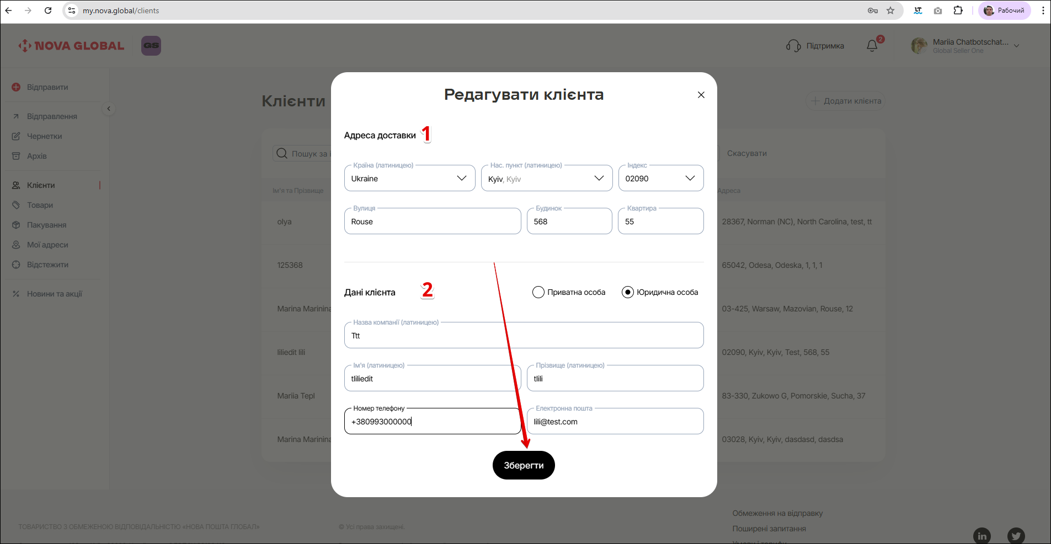The width and height of the screenshot is (1051, 544).
Task: Select the Приватна особа radio button
Action: pyautogui.click(x=538, y=292)
